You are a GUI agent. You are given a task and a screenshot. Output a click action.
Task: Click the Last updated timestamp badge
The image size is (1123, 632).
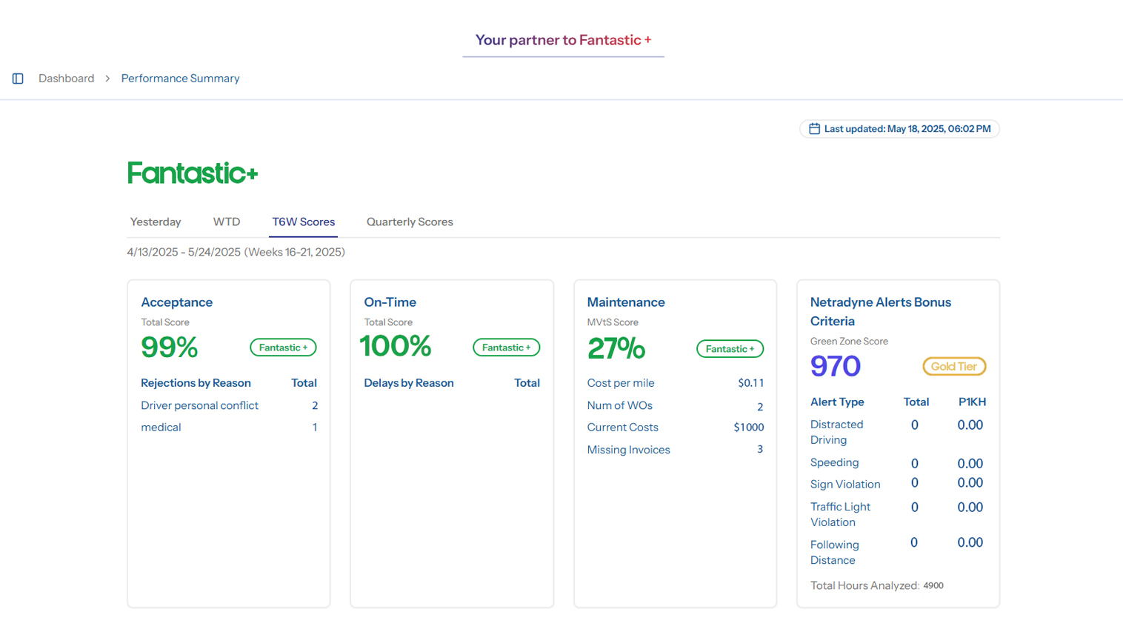point(899,129)
